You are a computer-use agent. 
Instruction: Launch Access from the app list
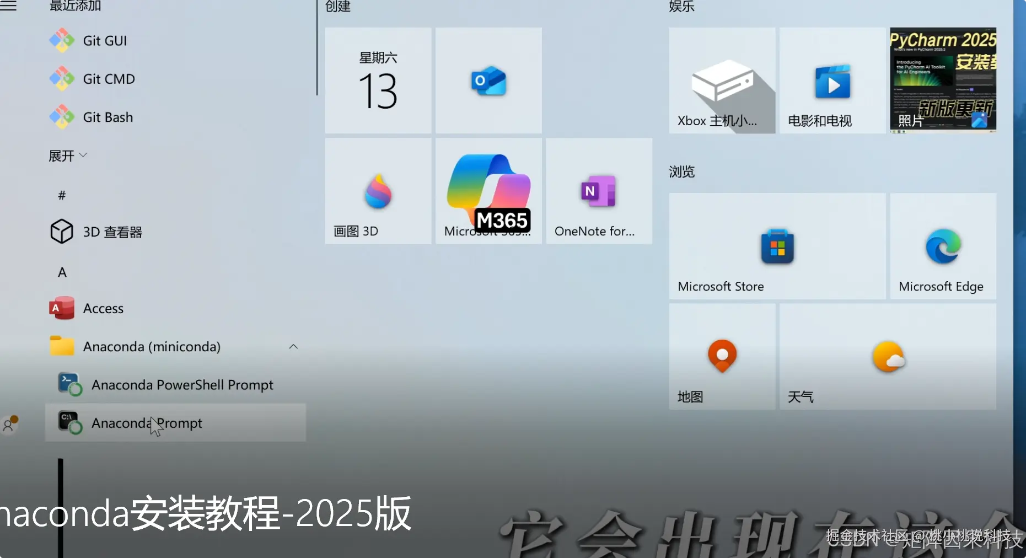click(103, 308)
